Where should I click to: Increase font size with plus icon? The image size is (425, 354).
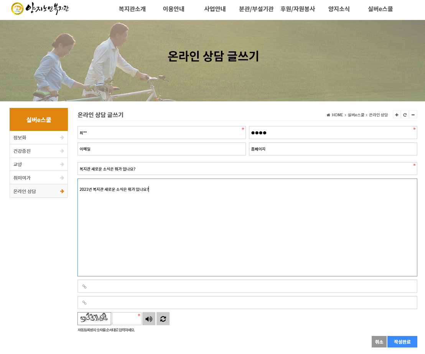pos(397,115)
